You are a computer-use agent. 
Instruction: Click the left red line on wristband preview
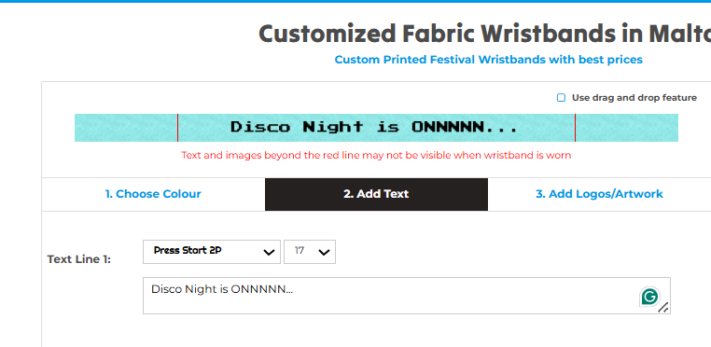(177, 128)
